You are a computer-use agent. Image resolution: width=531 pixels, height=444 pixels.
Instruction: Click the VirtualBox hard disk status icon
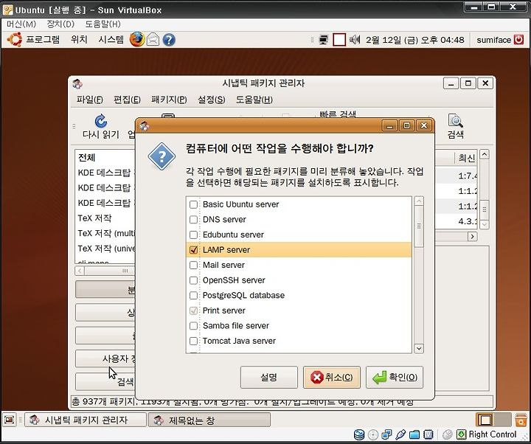[x=359, y=434]
